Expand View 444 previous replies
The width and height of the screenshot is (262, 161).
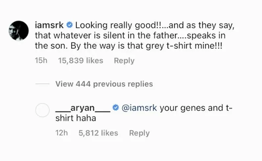pyautogui.click(x=104, y=84)
